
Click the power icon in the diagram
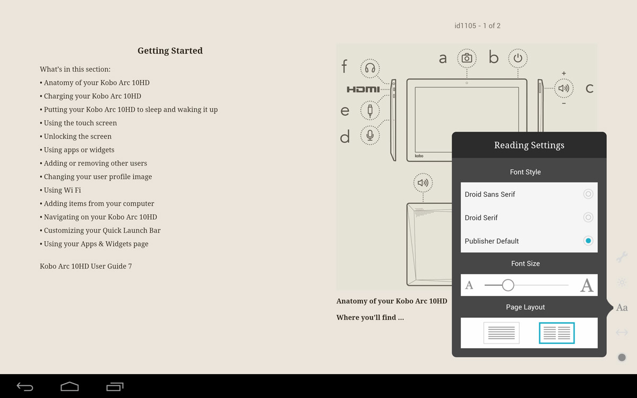coord(518,58)
